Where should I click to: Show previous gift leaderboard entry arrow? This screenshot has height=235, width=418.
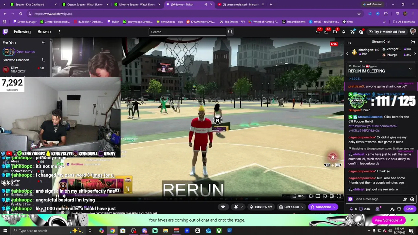pos(347,53)
